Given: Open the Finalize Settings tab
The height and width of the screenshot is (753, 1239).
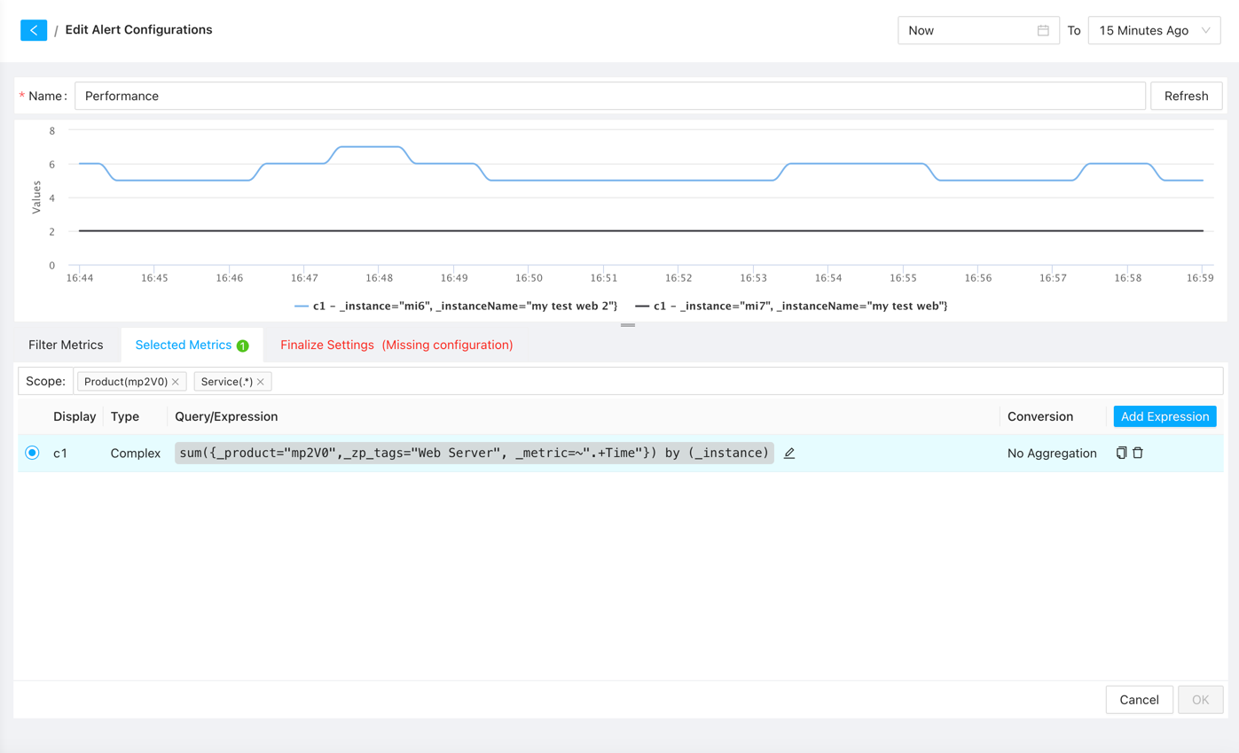Looking at the screenshot, I should 396,345.
